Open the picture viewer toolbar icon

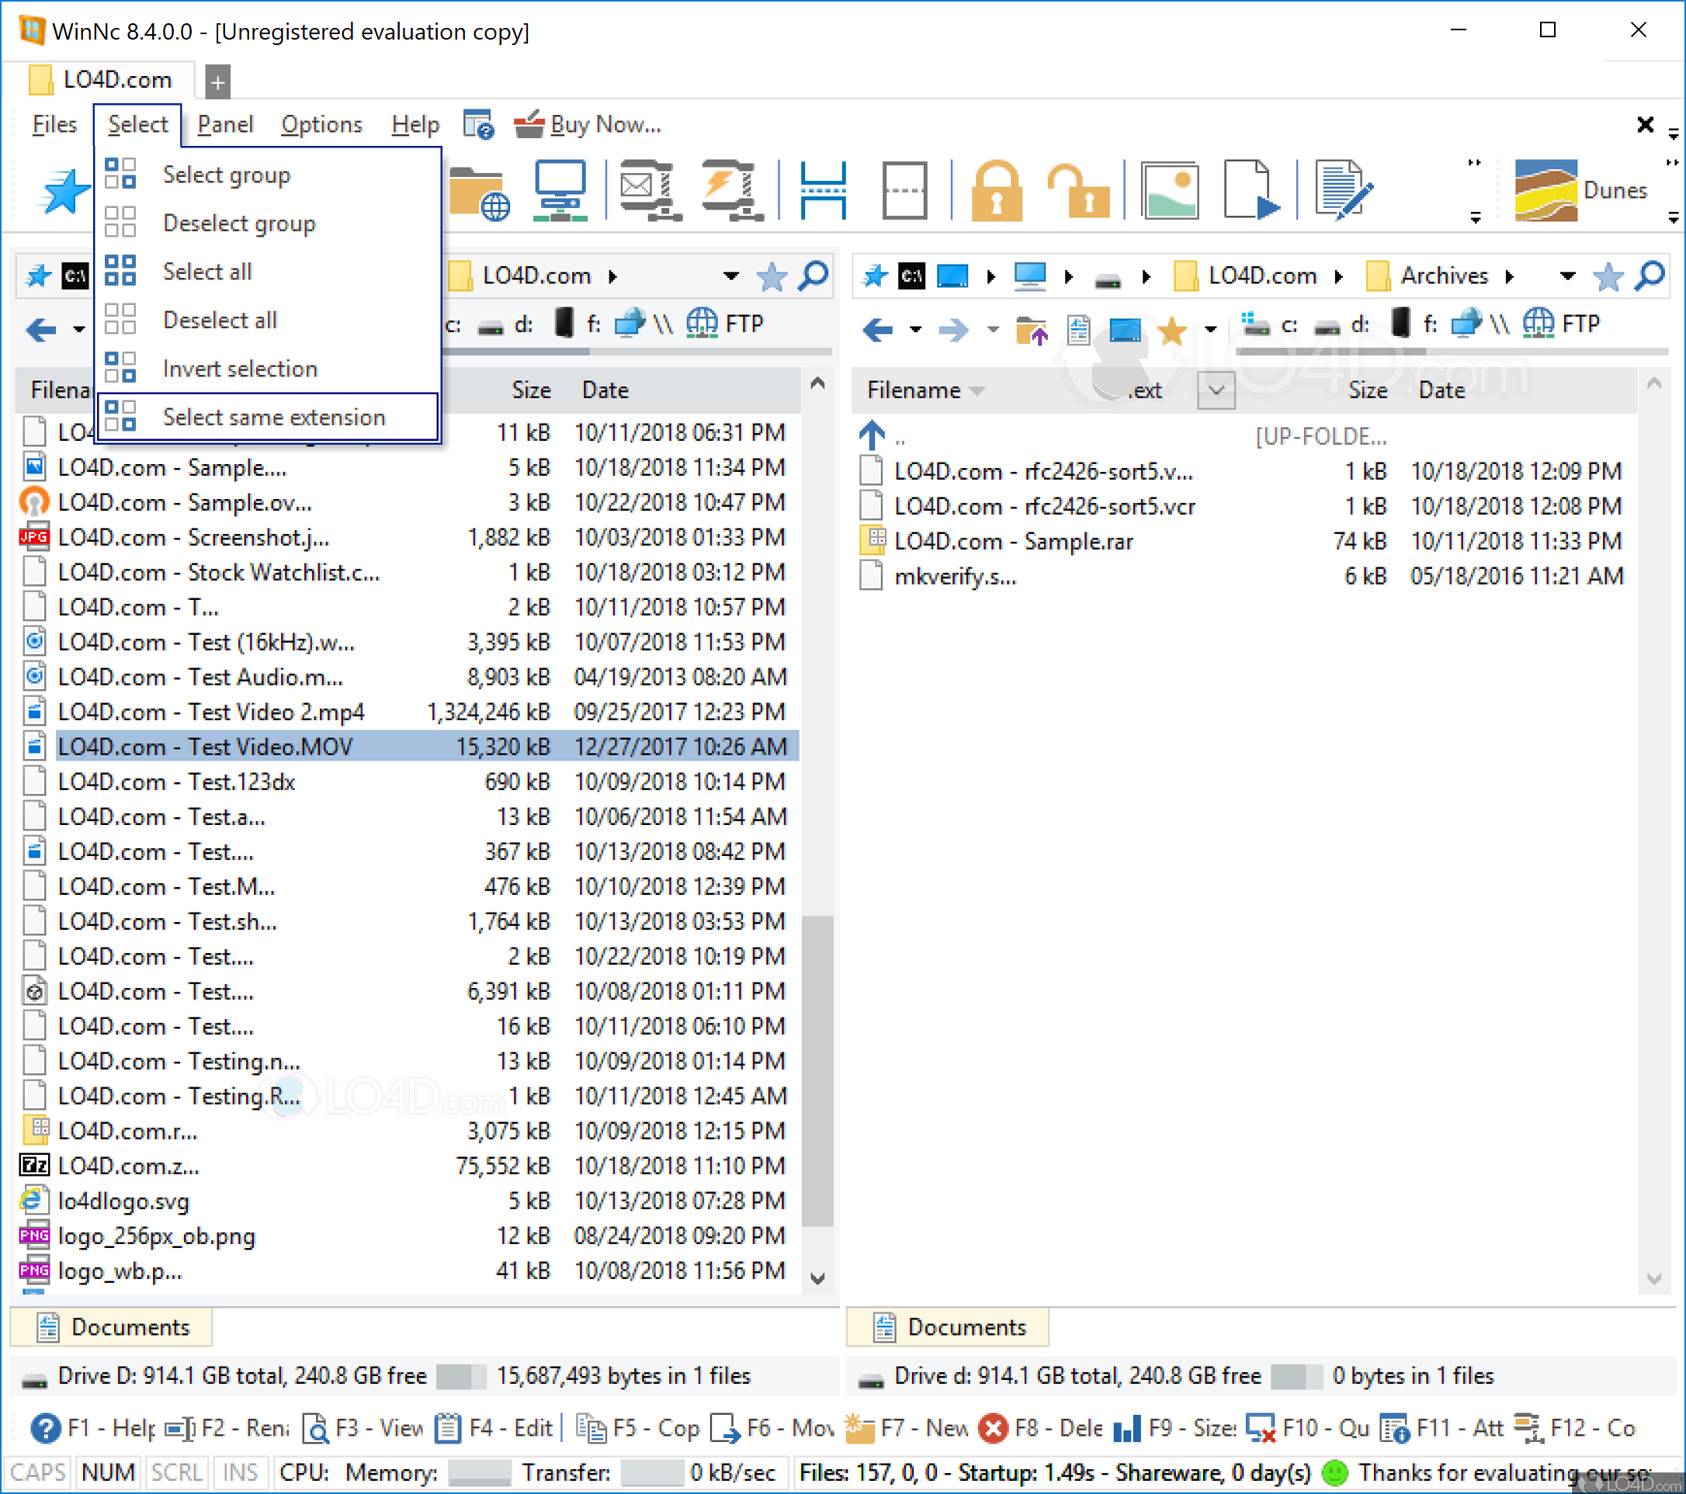coord(1169,191)
